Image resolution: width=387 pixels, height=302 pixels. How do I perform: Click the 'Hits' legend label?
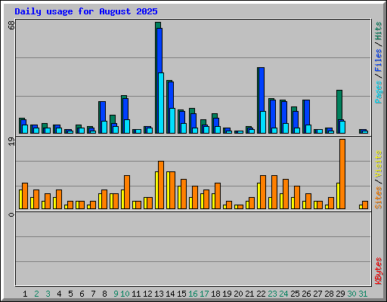pos(378,31)
